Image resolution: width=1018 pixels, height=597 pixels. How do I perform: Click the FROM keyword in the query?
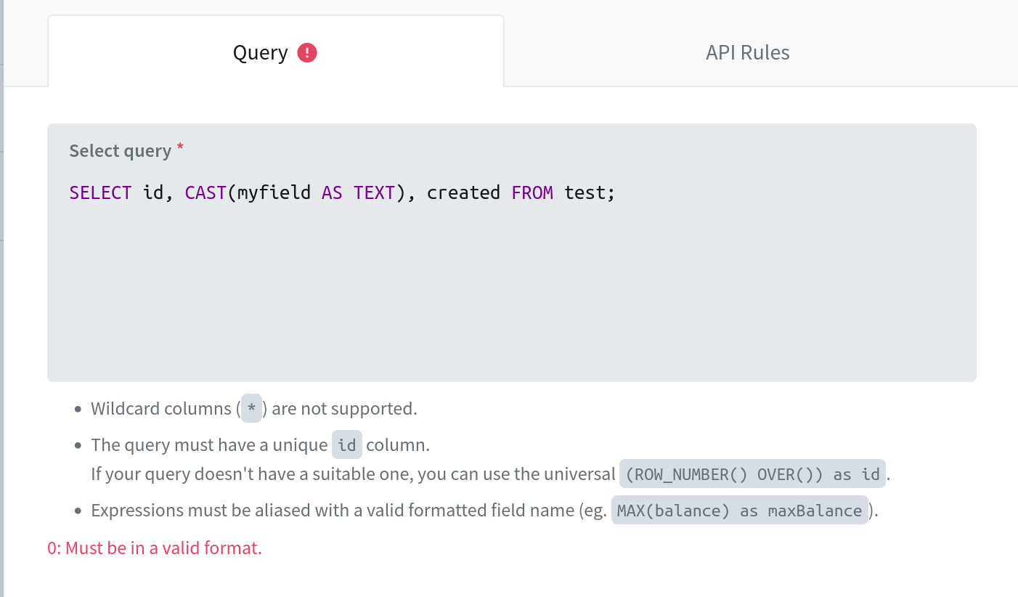(532, 192)
